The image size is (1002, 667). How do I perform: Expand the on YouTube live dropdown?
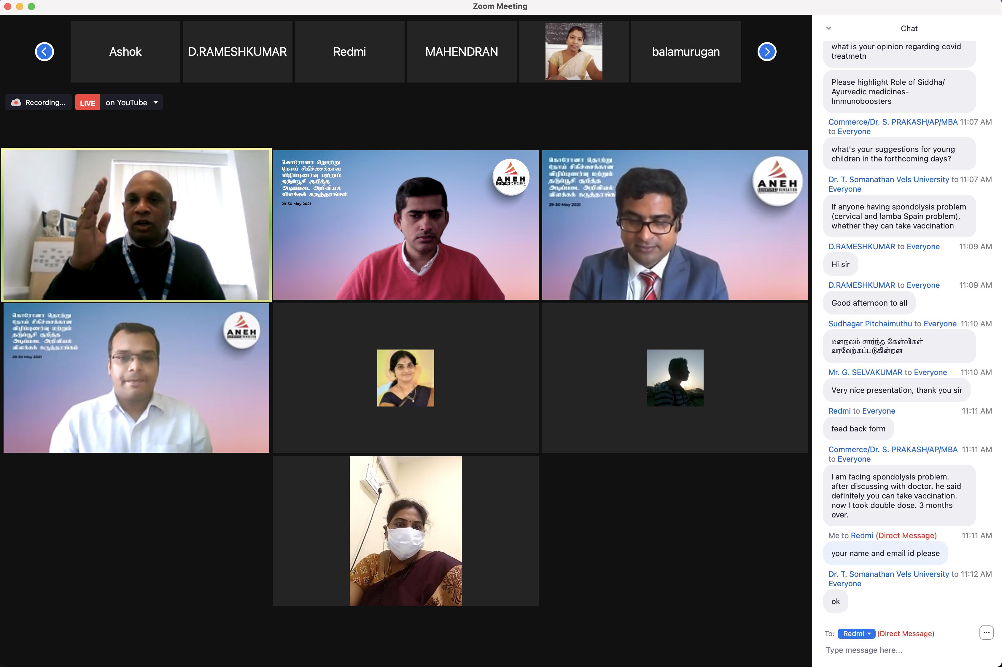[156, 103]
